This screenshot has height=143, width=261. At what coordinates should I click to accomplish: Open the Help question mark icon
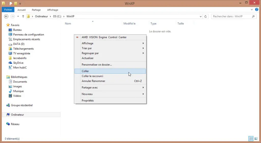257,10
